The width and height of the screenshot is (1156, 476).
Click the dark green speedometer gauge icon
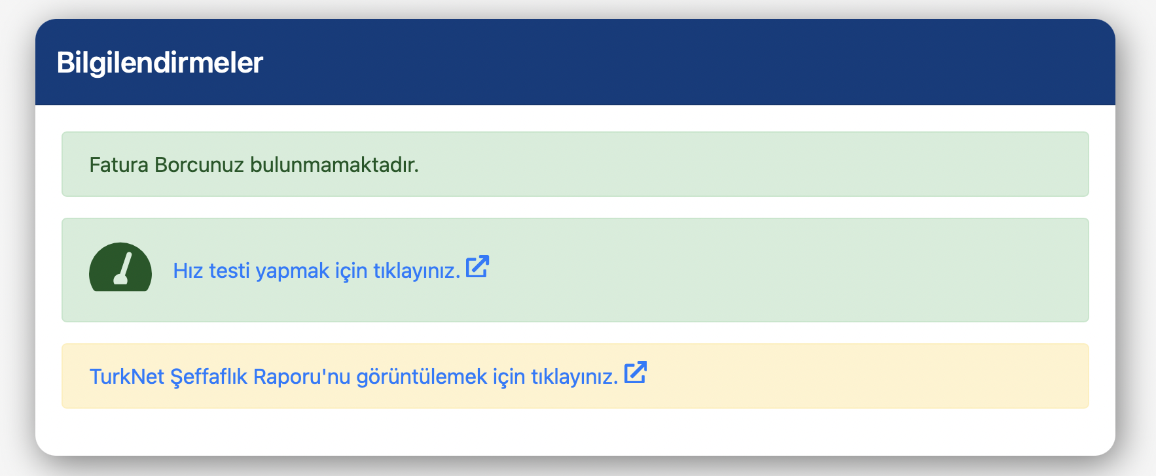point(120,267)
